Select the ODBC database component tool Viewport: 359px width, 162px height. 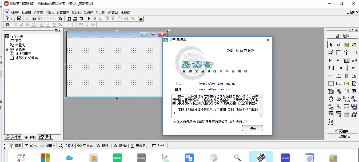pyautogui.click(x=354, y=115)
